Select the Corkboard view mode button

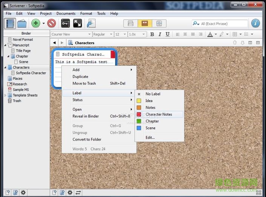click(145, 23)
